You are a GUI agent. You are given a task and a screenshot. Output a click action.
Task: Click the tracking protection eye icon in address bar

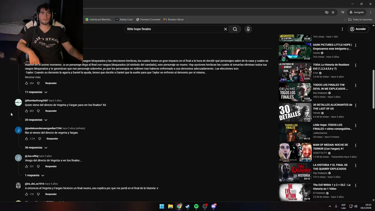click(x=327, y=12)
